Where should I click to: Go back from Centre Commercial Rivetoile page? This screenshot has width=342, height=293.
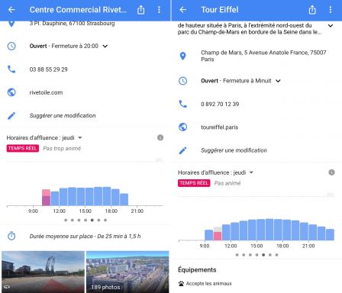(11, 10)
